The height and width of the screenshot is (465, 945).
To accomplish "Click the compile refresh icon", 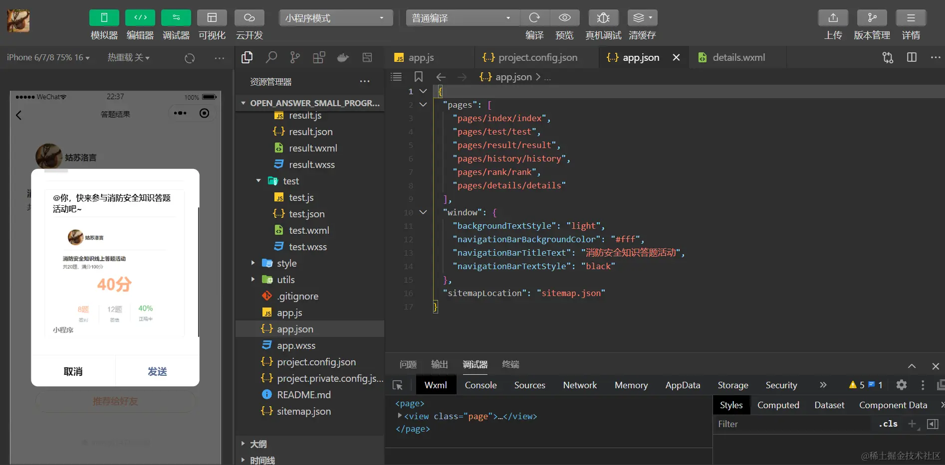I will 534,18.
